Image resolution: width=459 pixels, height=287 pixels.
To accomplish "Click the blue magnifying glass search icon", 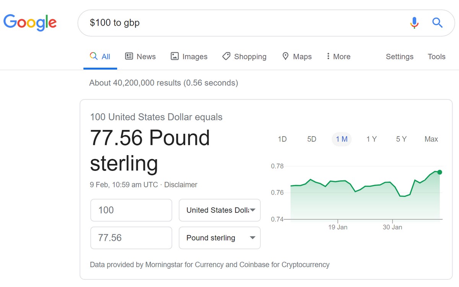I will click(x=437, y=23).
